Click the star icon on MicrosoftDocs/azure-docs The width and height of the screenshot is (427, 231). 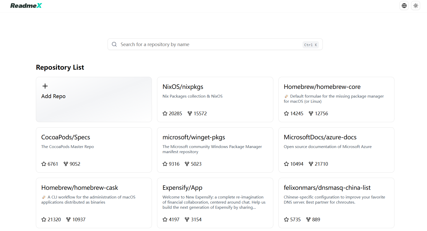[286, 164]
